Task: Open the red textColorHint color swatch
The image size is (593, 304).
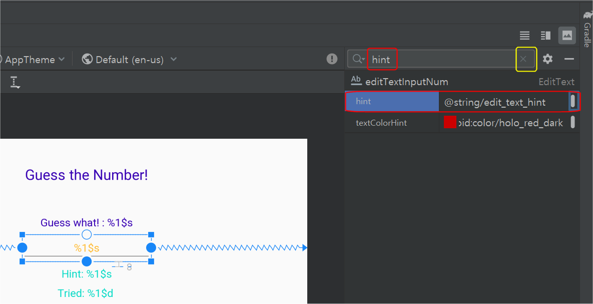Action: (x=450, y=122)
